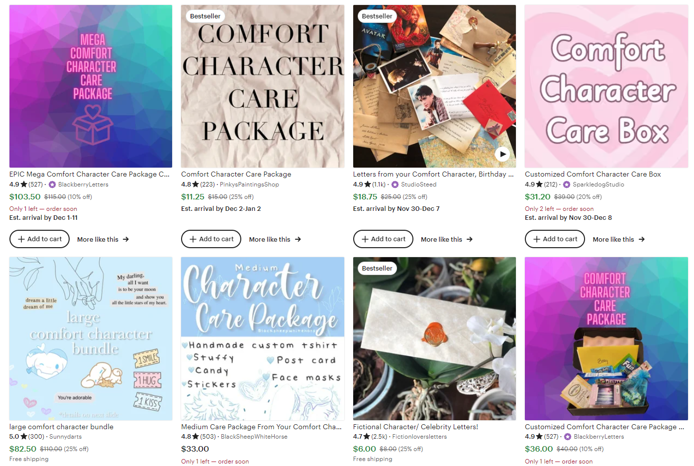Screen dimensions: 694x466
Task: Click Bestseller badge on Fictional Character Letters image
Action: click(377, 269)
